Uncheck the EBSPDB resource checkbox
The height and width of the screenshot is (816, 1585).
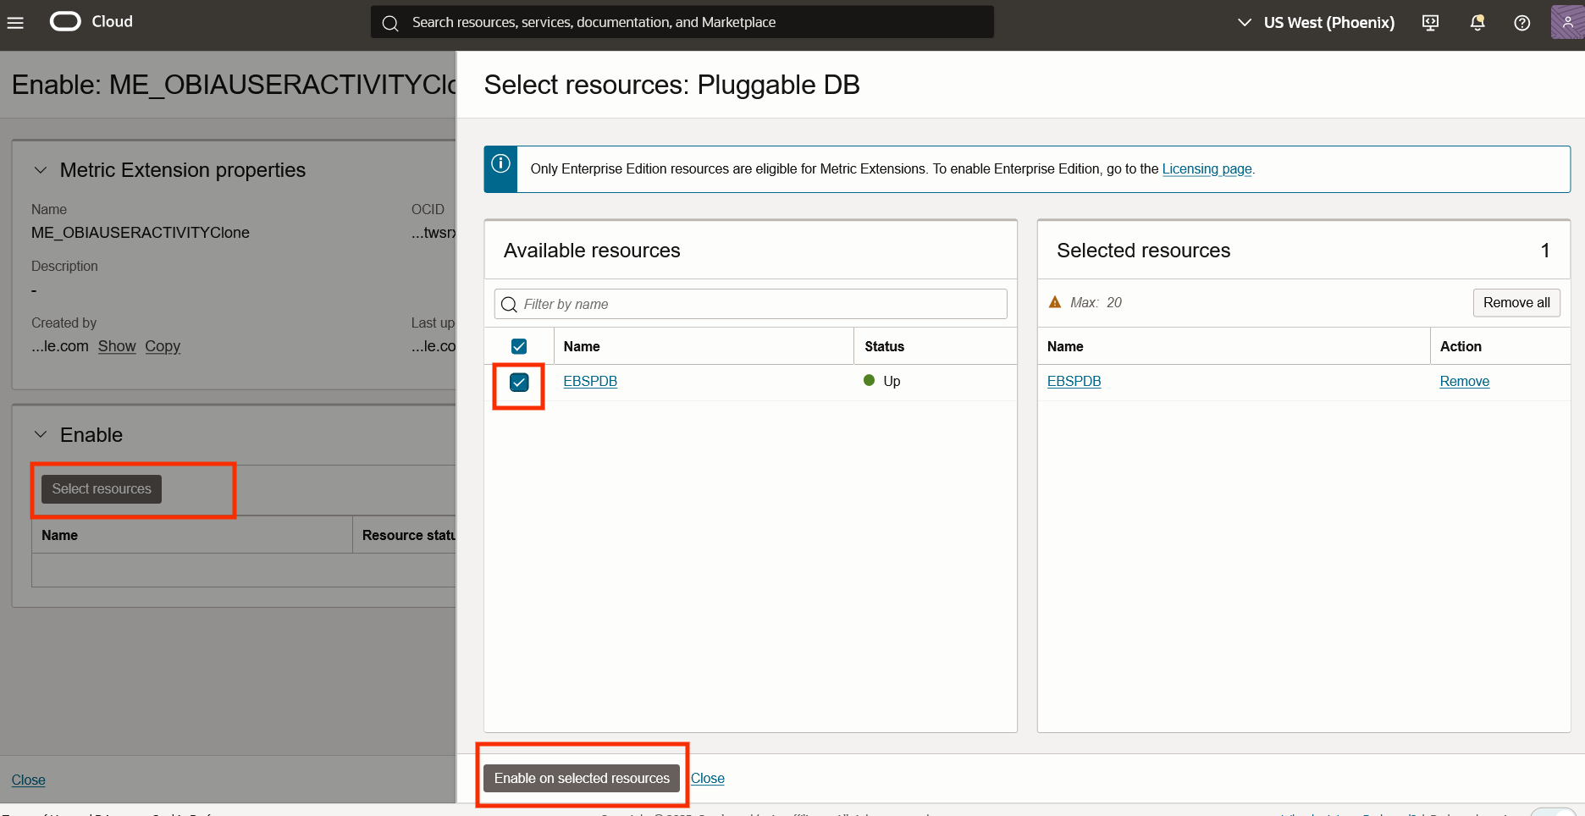(x=518, y=381)
